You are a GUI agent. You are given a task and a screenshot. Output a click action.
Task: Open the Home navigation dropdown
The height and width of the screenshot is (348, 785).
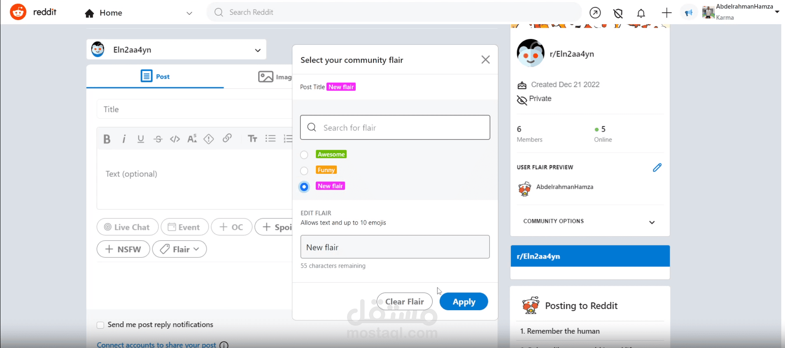coord(189,13)
